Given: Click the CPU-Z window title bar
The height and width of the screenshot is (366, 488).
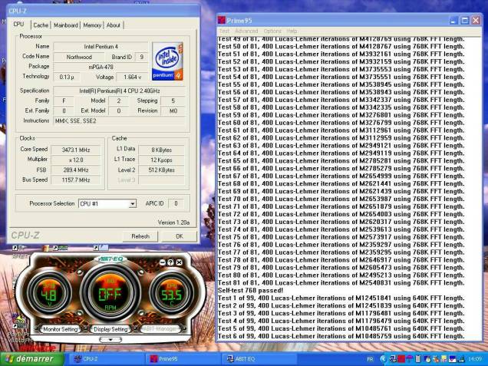Looking at the screenshot, I should tap(103, 12).
